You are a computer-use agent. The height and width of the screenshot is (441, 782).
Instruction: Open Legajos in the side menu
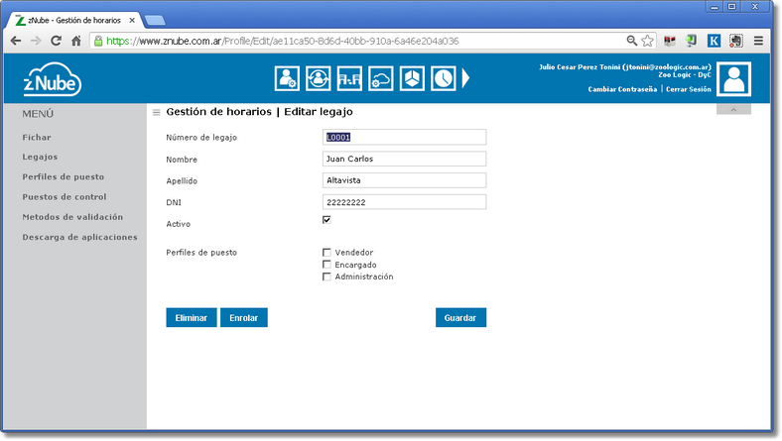click(x=40, y=157)
